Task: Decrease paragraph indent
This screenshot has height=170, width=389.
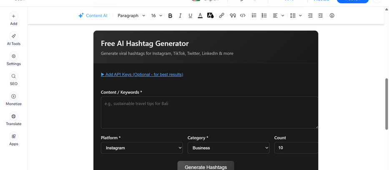Action: [x=310, y=15]
